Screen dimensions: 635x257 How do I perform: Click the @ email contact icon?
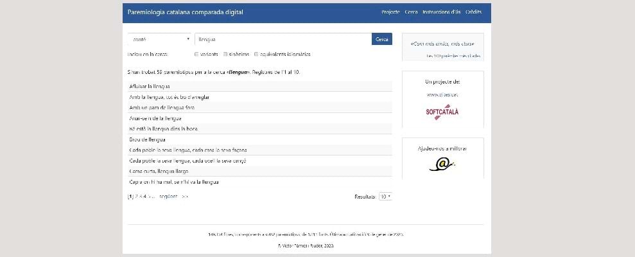pos(442,165)
